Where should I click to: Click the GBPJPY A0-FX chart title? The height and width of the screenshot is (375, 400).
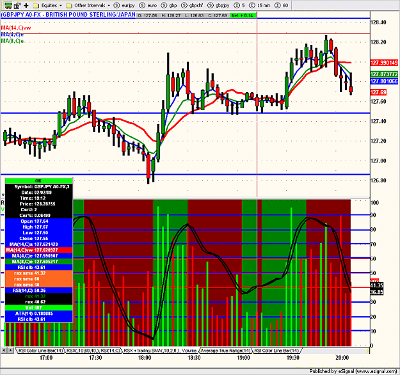68,15
